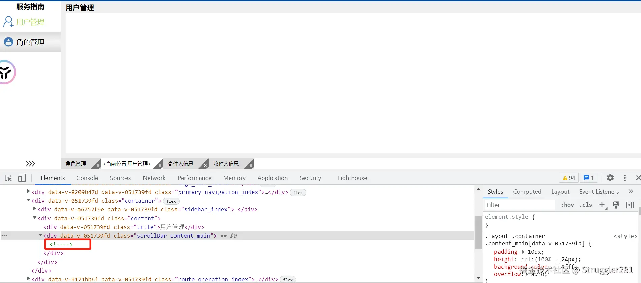
Task: Select the title div line in the DOM
Action: (x=124, y=227)
